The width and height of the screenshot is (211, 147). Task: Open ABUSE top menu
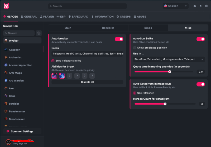tap(140, 17)
